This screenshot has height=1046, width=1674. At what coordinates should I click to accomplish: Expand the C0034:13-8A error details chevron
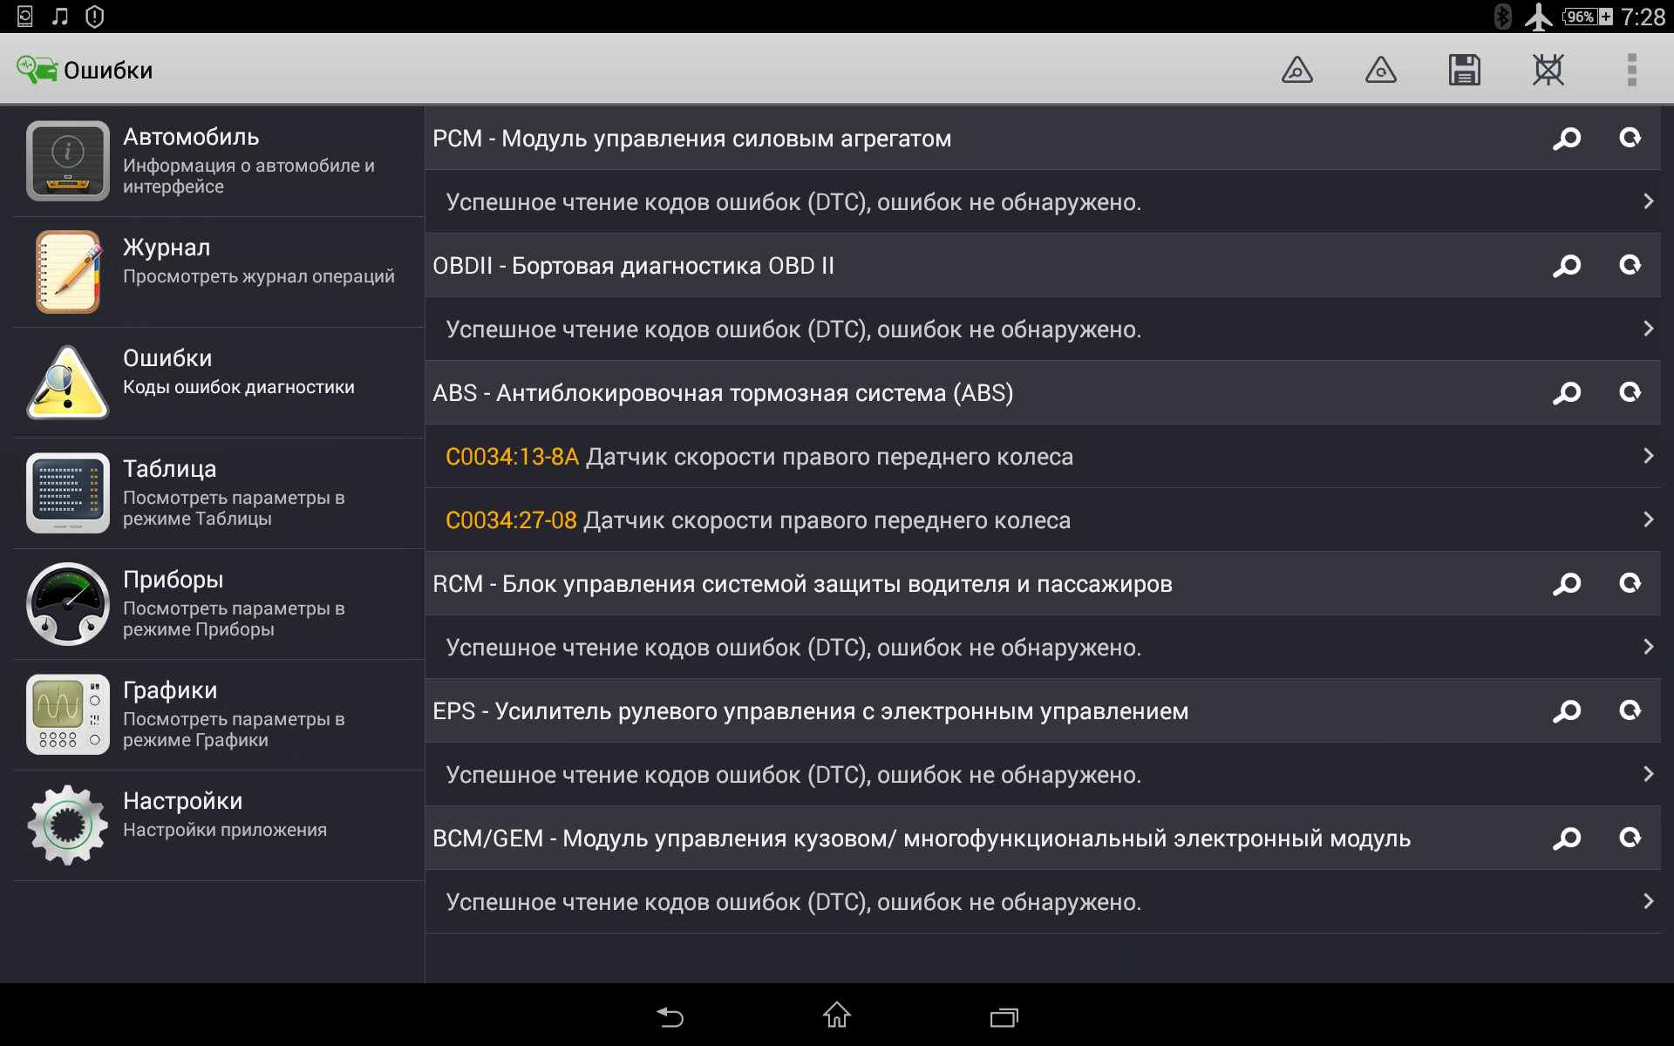[x=1647, y=456]
